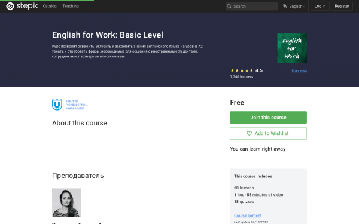Click the star rating icons
Image resolution: width=359 pixels, height=224 pixels.
[242, 70]
